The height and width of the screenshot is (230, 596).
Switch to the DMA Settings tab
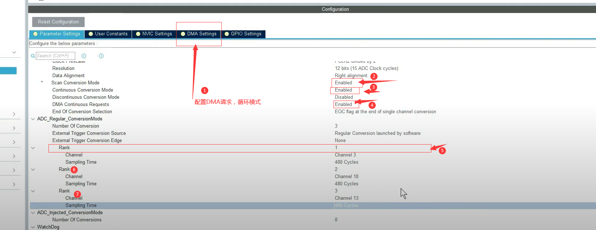tap(199, 34)
